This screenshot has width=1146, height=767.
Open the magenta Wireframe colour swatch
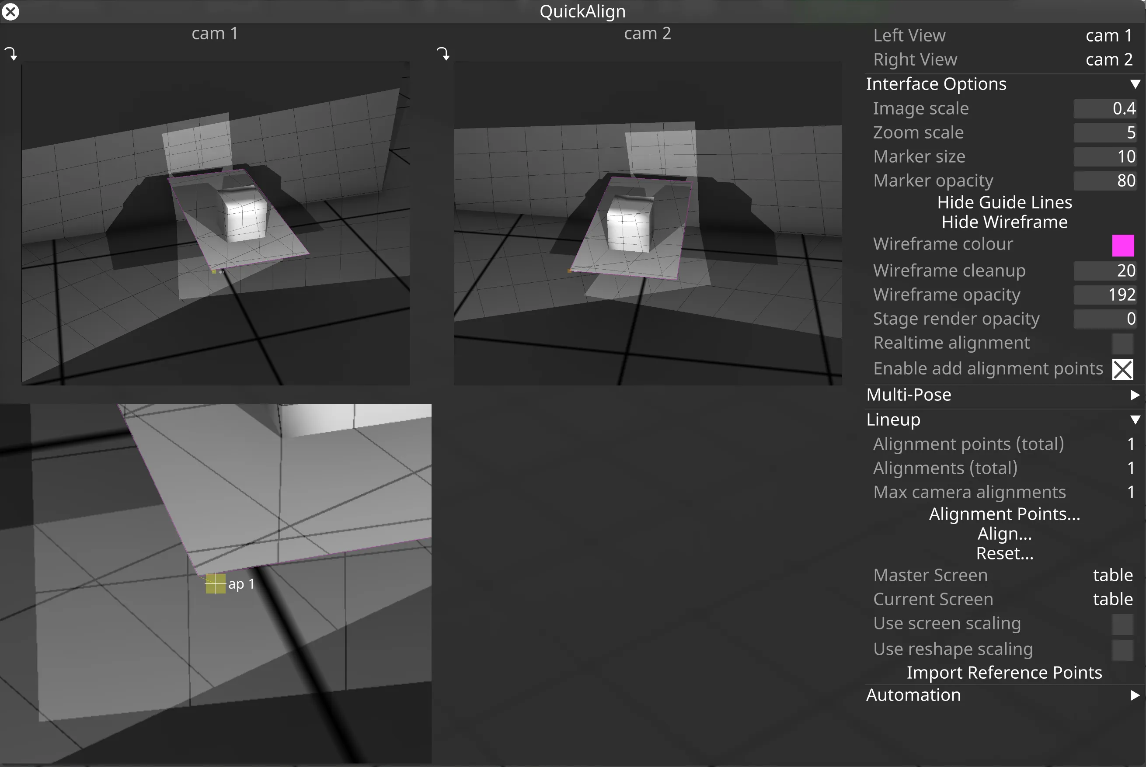pyautogui.click(x=1122, y=245)
